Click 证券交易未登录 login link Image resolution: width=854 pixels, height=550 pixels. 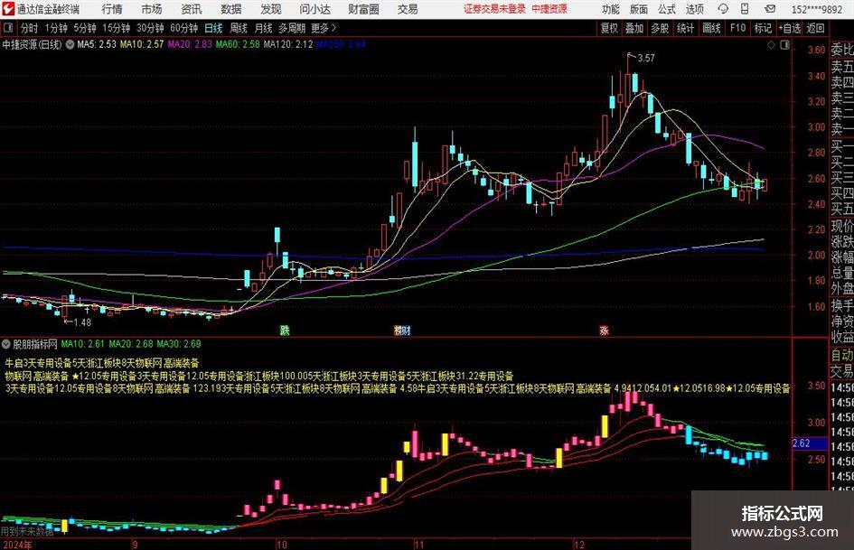point(494,9)
